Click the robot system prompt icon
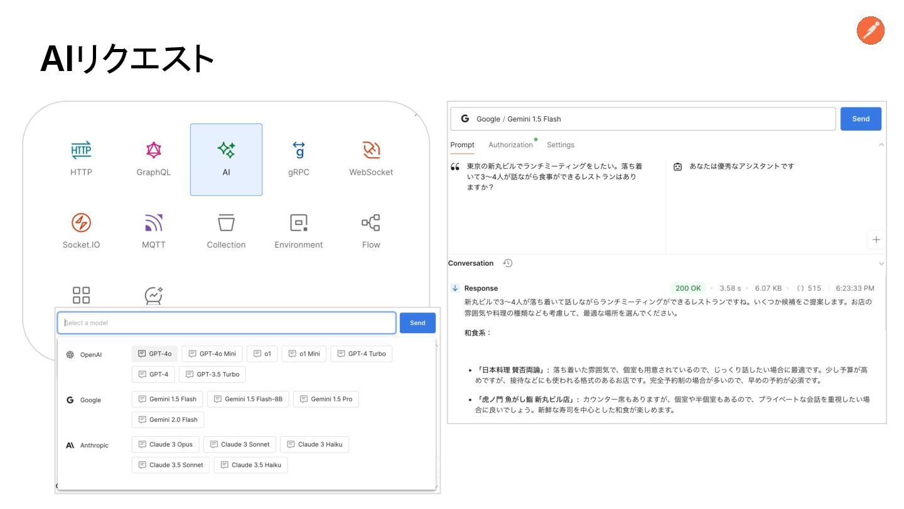This screenshot has height=509, width=904. click(x=677, y=167)
